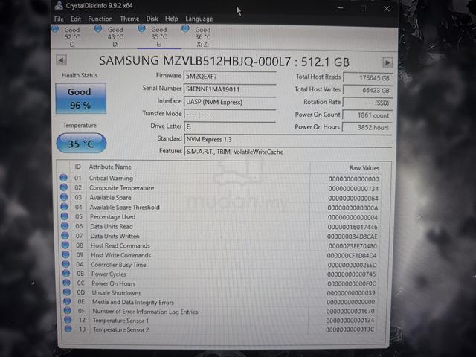The width and height of the screenshot is (476, 357).
Task: Click the Interface field UASP (NVM Express)
Action: 230,102
